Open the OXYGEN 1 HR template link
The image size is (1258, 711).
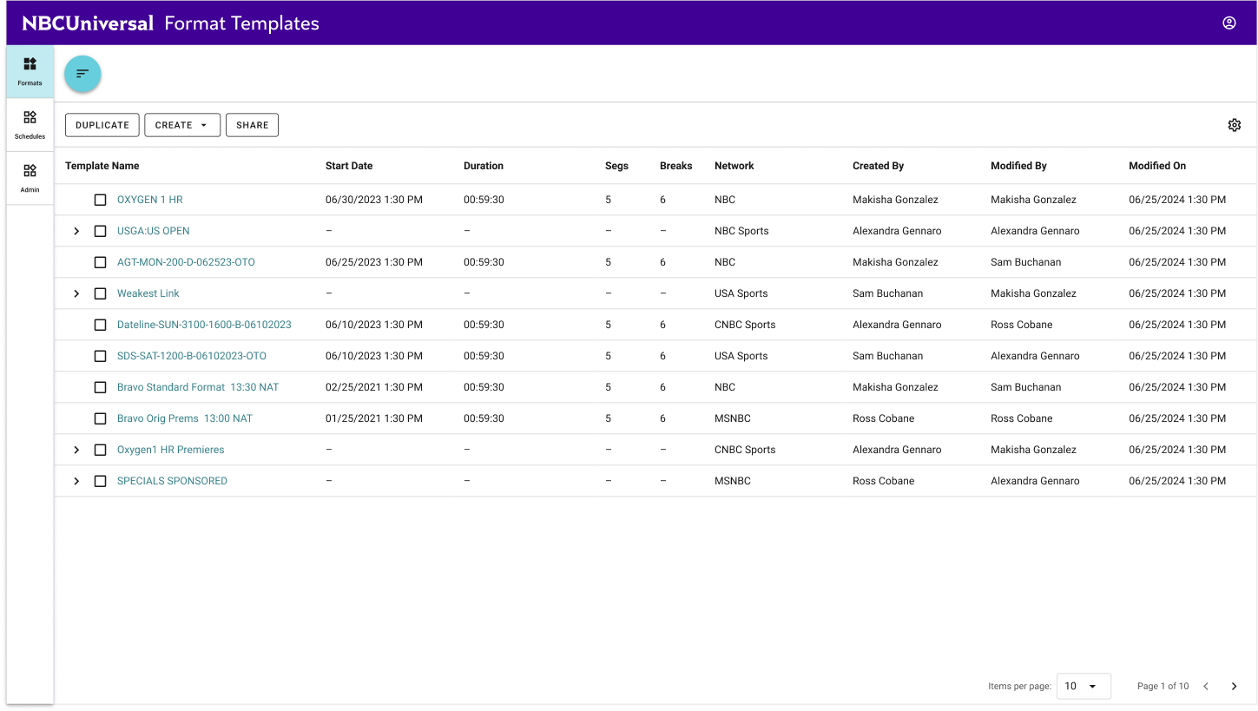tap(150, 200)
